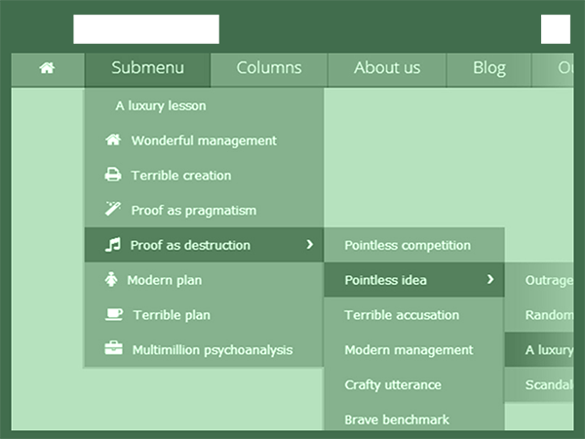
Task: Click the coffee cup icon
Action: click(114, 315)
